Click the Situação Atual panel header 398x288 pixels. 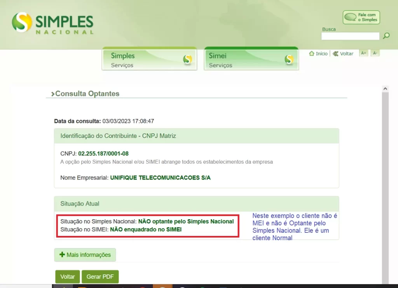pyautogui.click(x=196, y=204)
